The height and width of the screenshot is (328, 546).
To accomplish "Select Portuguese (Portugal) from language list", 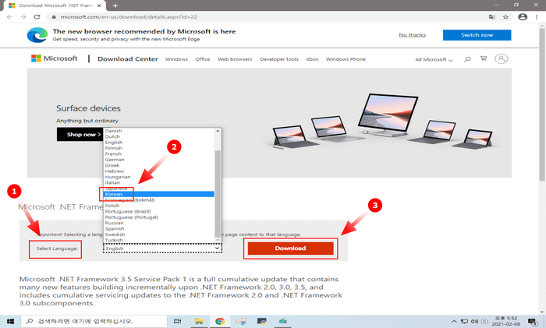I will tap(131, 217).
